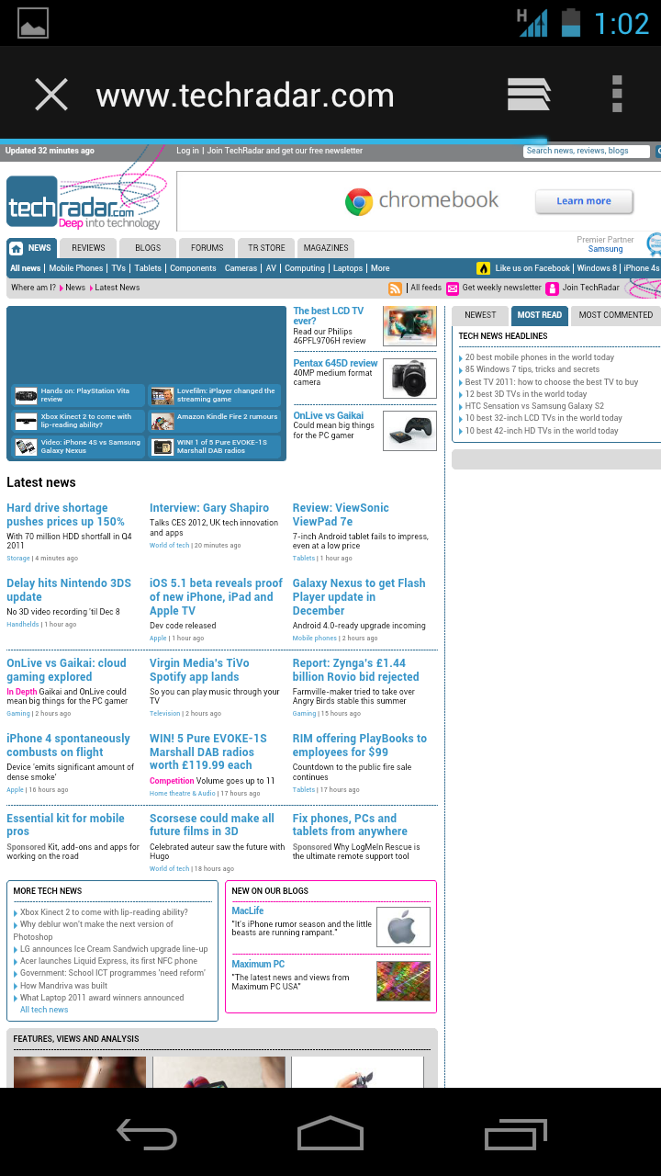The height and width of the screenshot is (1176, 661).
Task: Tap the stop-loading X icon
Action: 51,95
